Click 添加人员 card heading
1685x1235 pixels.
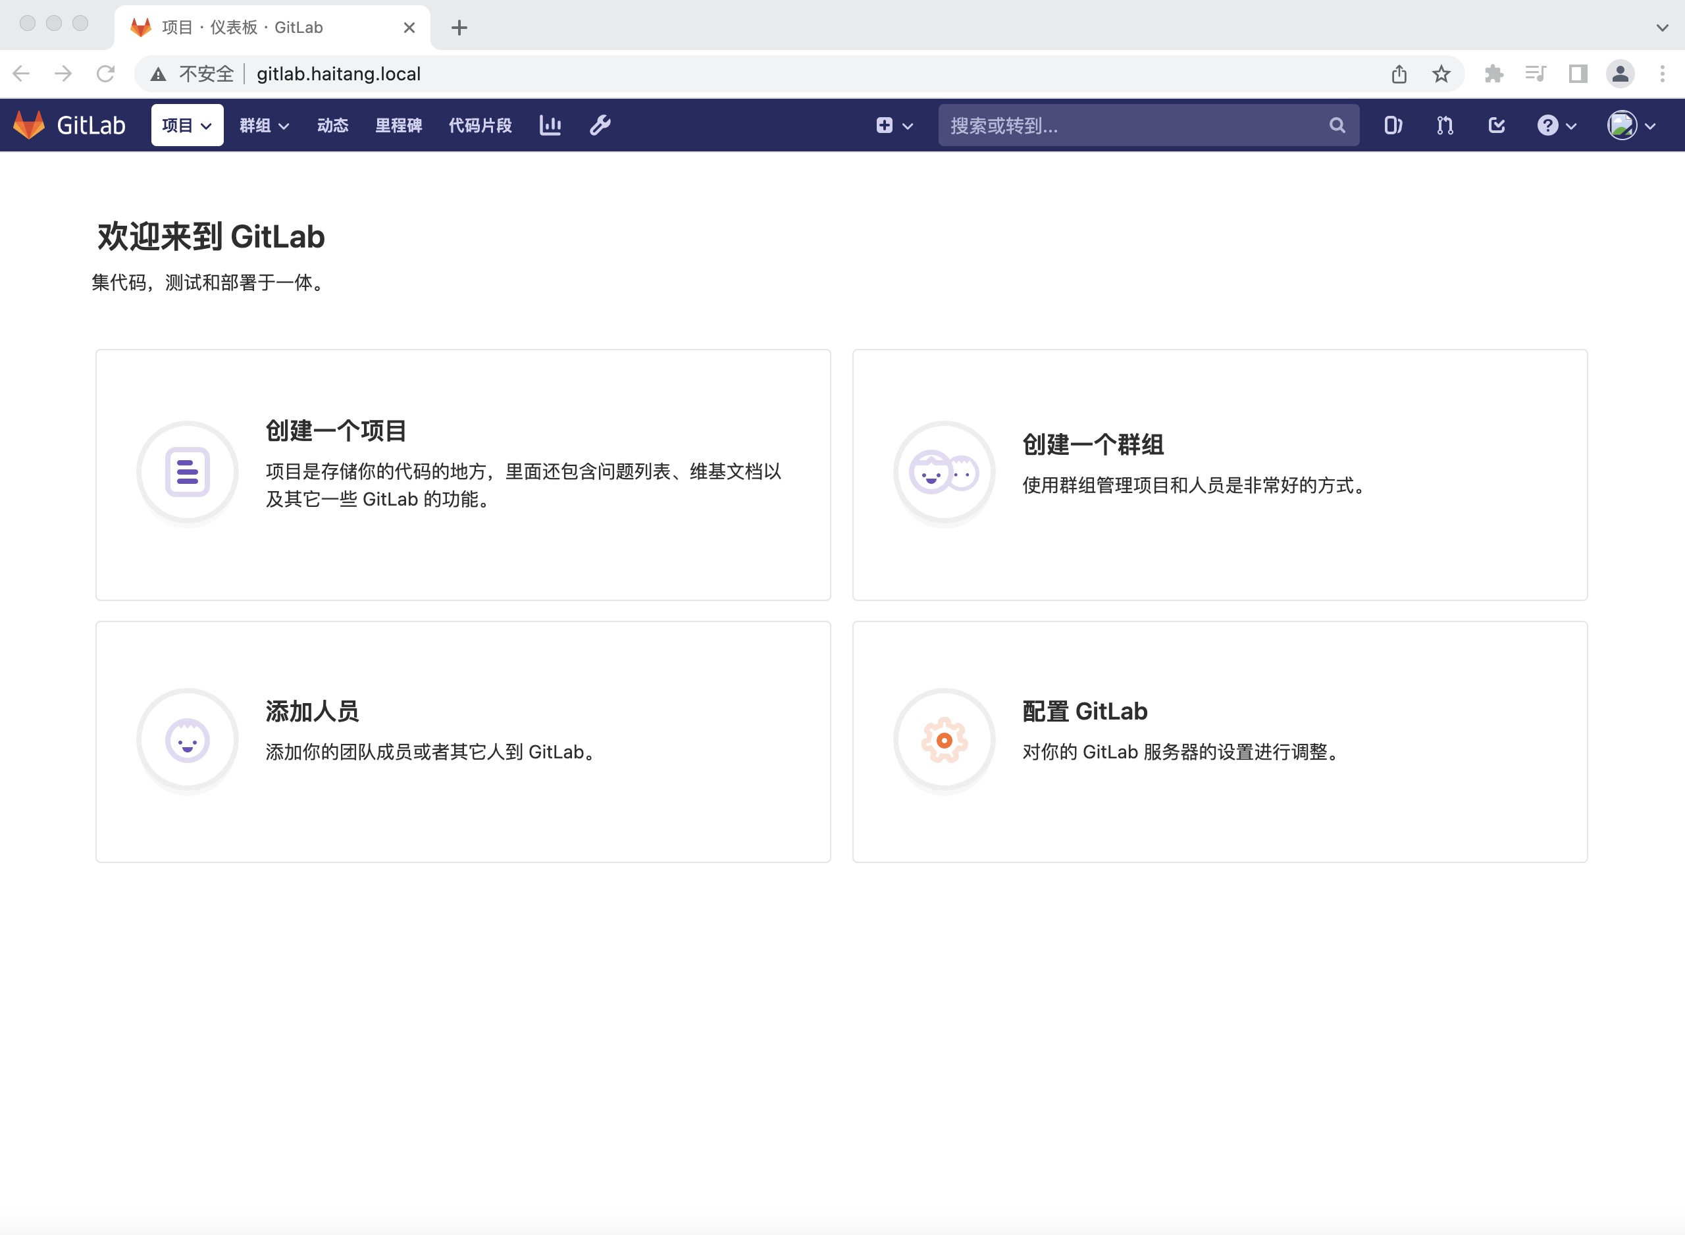pyautogui.click(x=313, y=711)
